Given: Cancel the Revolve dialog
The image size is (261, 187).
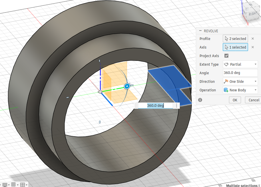Looking at the screenshot, I should coord(254,100).
